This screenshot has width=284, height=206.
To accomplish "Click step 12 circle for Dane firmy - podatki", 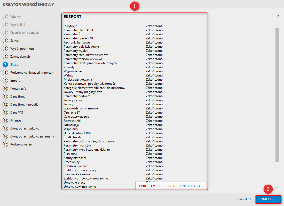I will coord(5,104).
